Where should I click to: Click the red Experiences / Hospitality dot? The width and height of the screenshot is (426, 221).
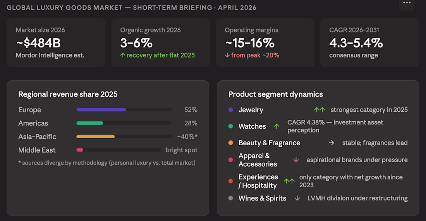[231, 181]
